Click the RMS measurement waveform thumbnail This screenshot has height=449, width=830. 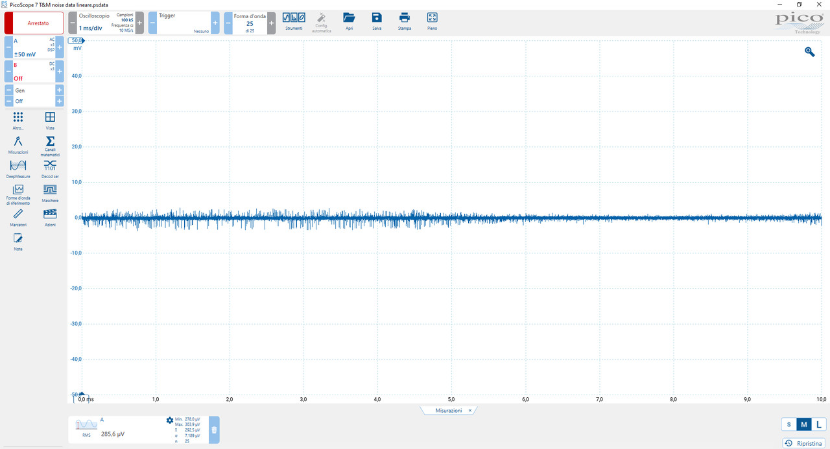click(x=86, y=424)
